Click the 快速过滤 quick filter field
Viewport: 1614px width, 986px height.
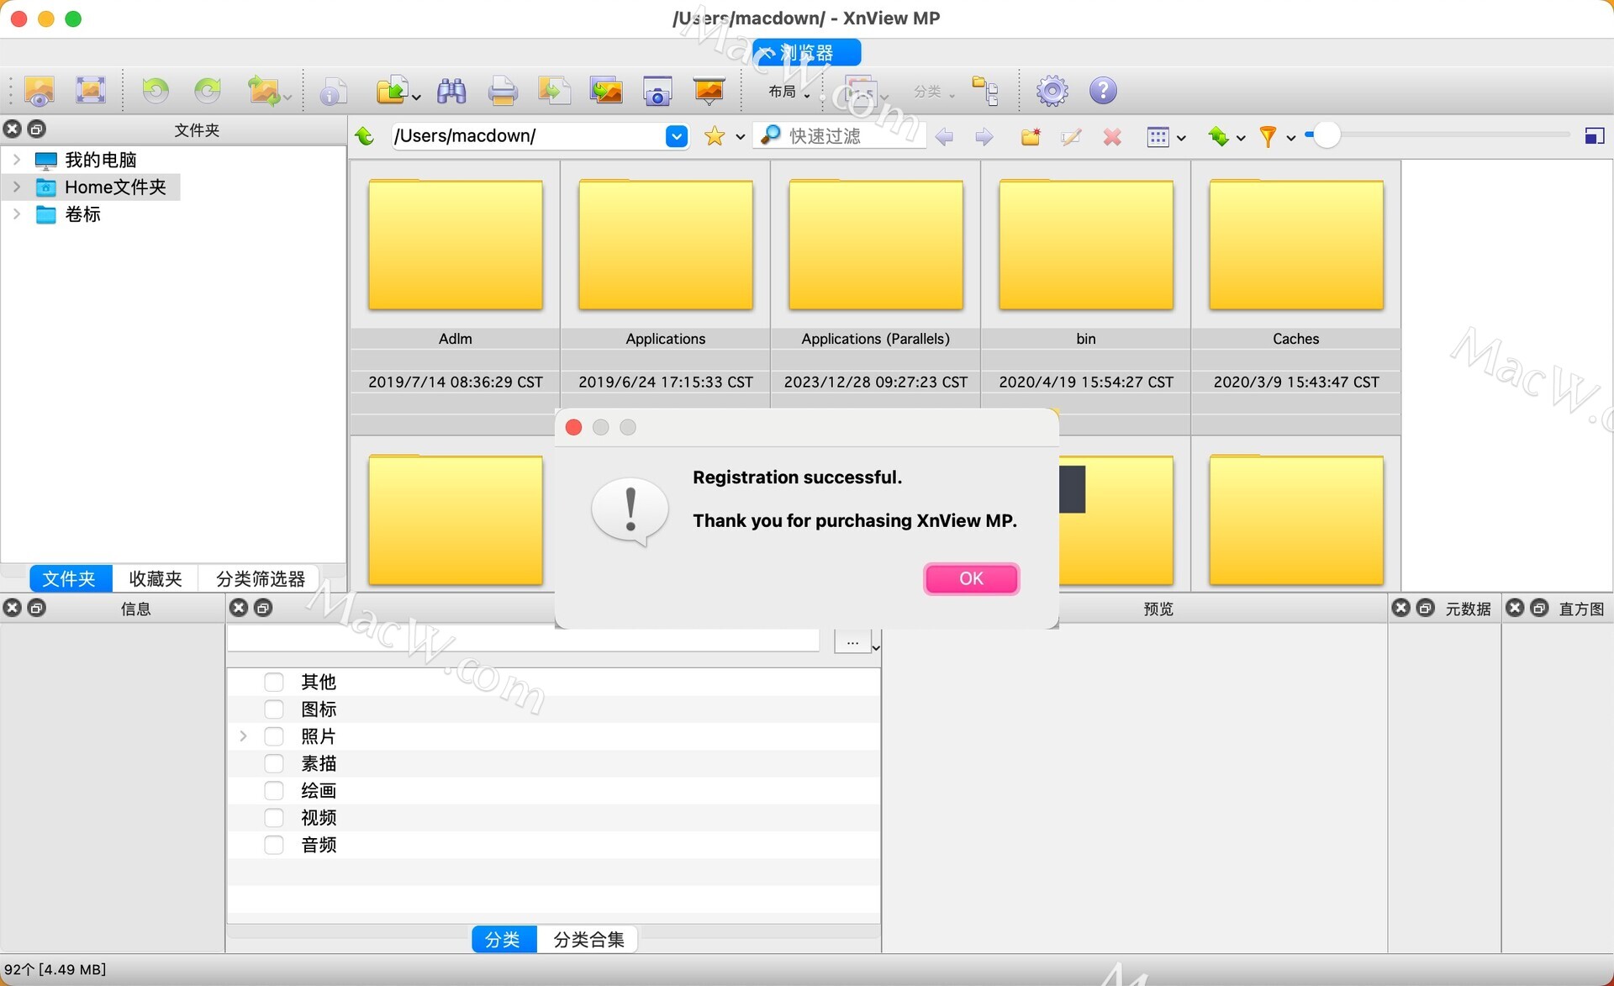pyautogui.click(x=841, y=136)
